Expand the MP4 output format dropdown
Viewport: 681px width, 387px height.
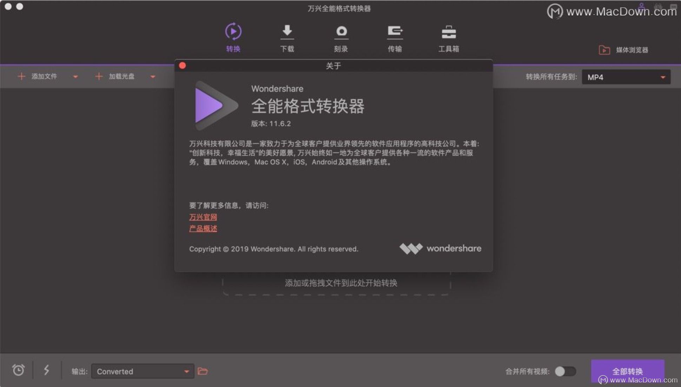(x=663, y=77)
